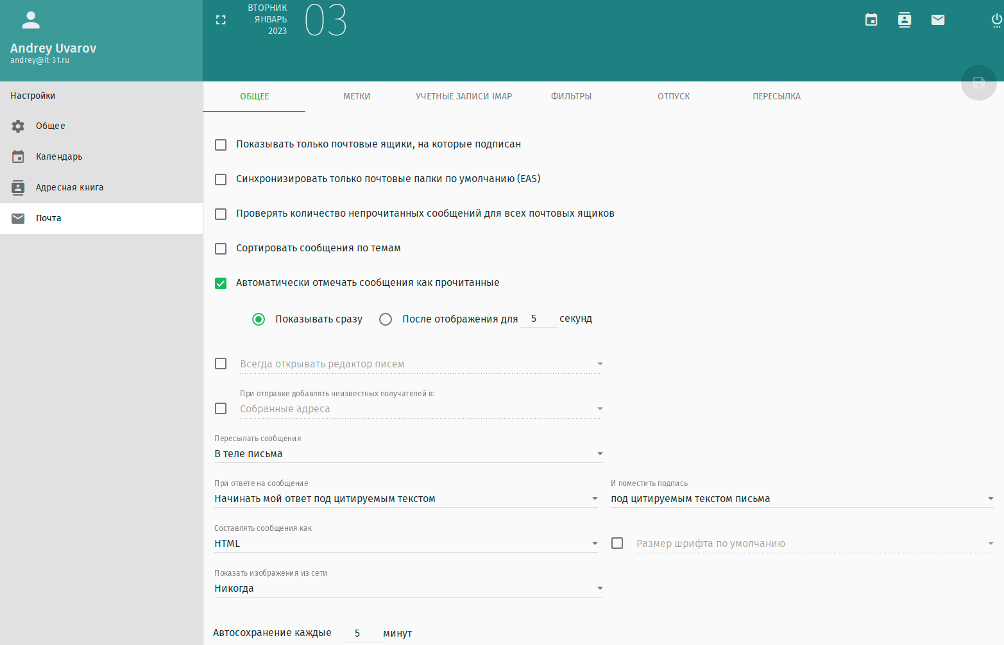Viewport: 1004px width, 645px height.
Task: Enable syncing only default mail folders (EAS)
Action: pyautogui.click(x=221, y=180)
